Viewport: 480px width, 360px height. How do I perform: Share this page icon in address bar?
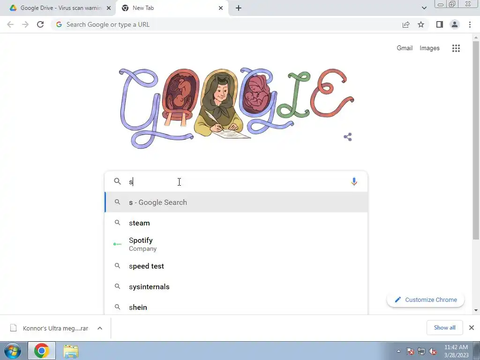click(x=406, y=24)
